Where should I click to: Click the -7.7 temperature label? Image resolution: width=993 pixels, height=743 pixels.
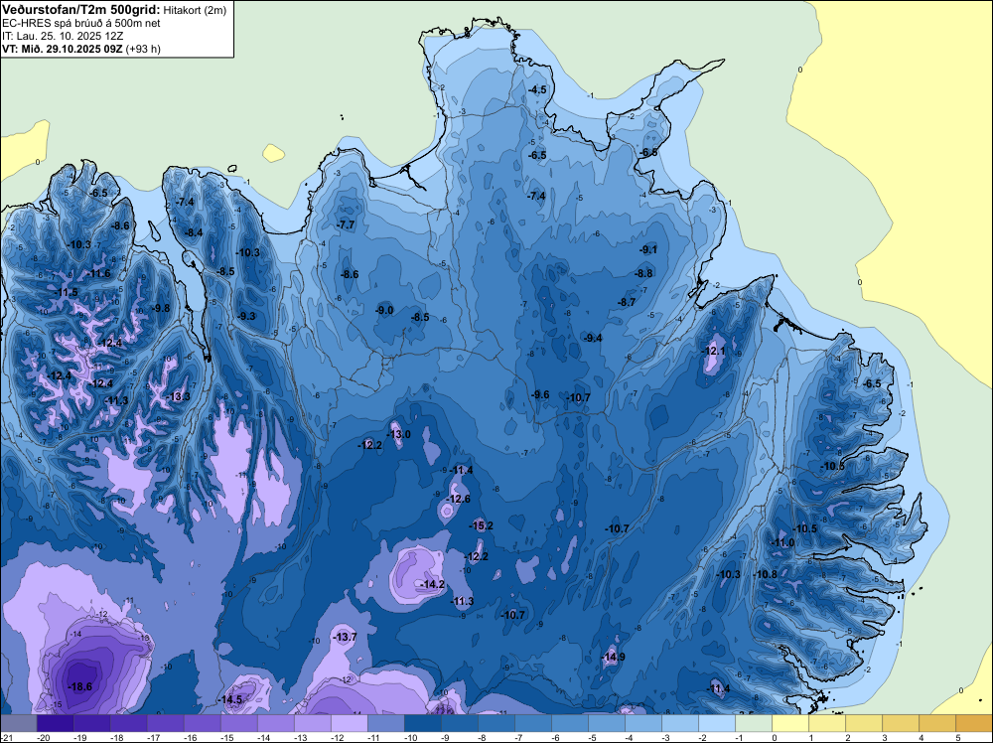[346, 224]
